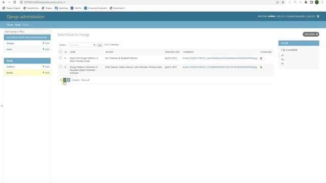
Task: Filter by is available Yes
Action: 282,59
